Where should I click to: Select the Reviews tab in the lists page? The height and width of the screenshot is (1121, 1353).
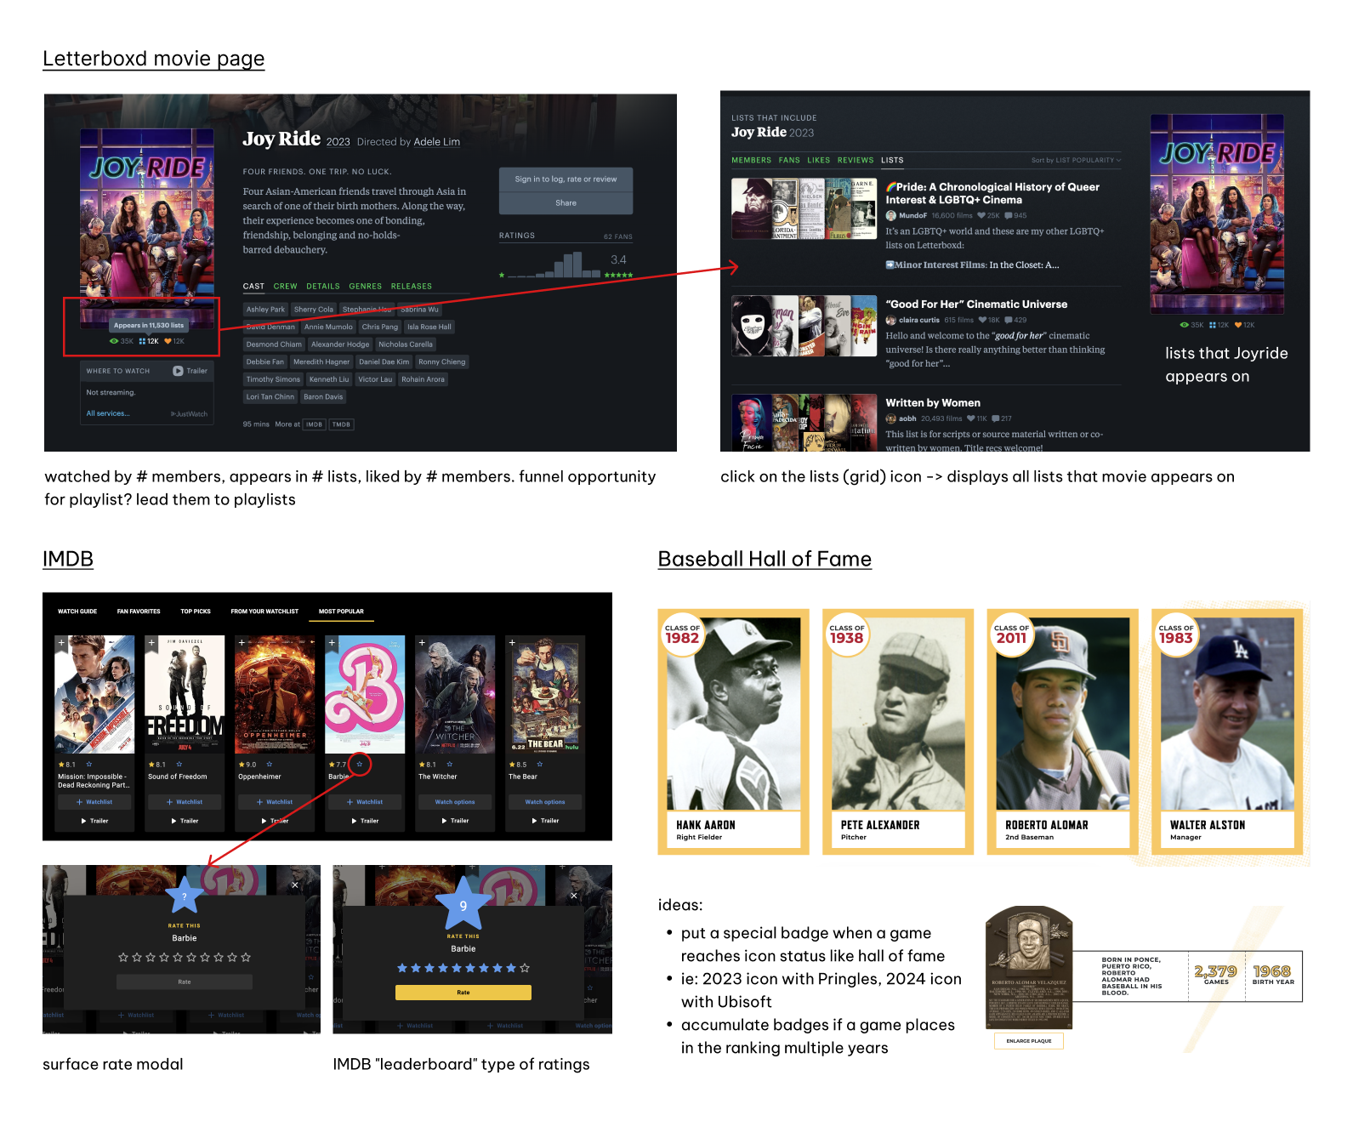(856, 160)
